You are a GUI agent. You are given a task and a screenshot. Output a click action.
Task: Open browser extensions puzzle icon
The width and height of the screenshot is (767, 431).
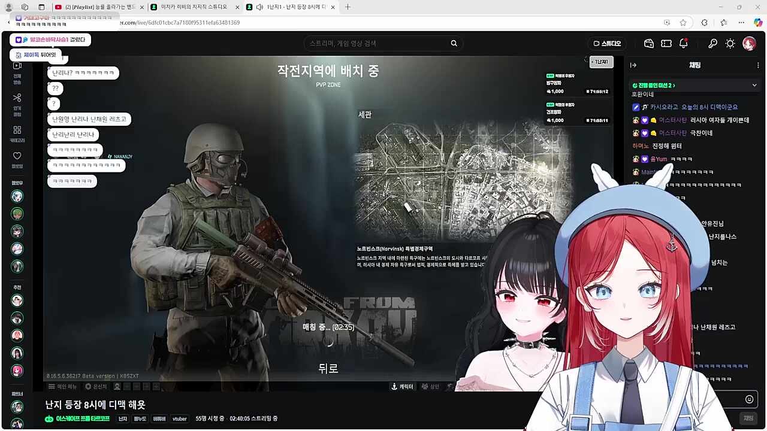click(704, 23)
